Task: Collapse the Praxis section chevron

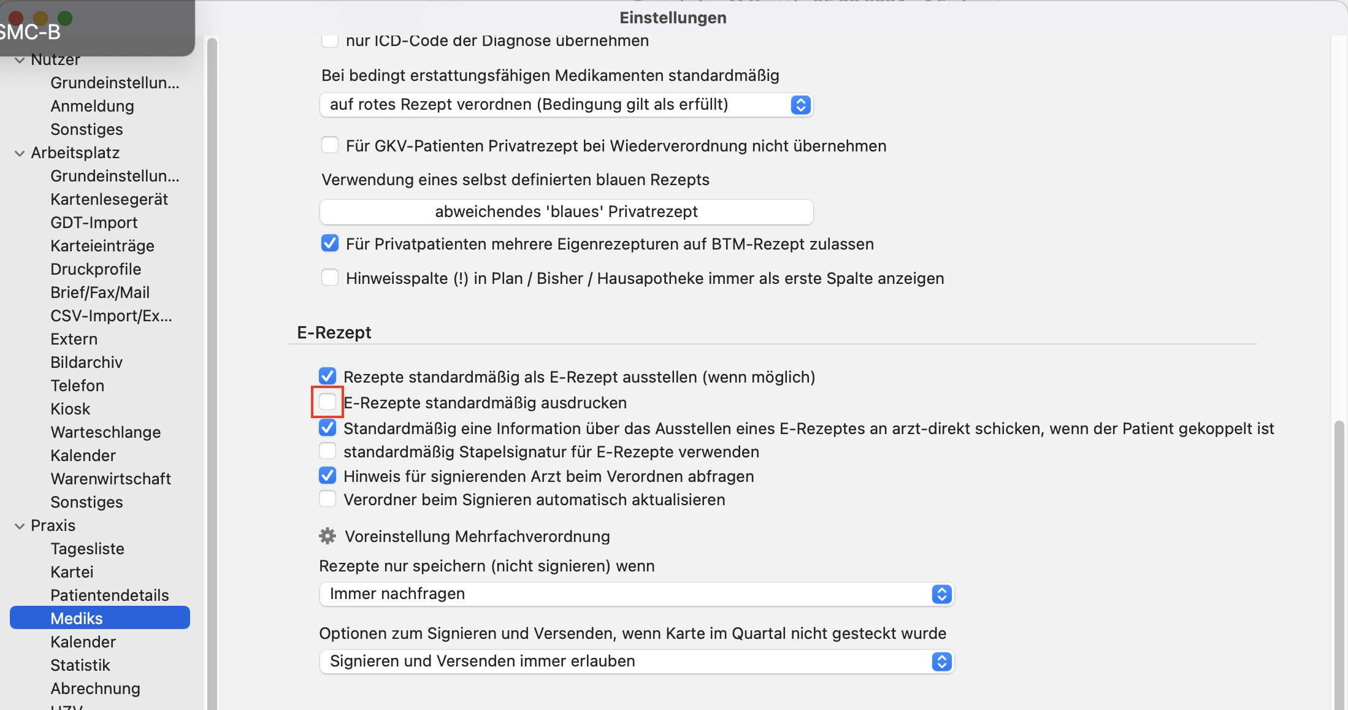Action: pyautogui.click(x=20, y=525)
